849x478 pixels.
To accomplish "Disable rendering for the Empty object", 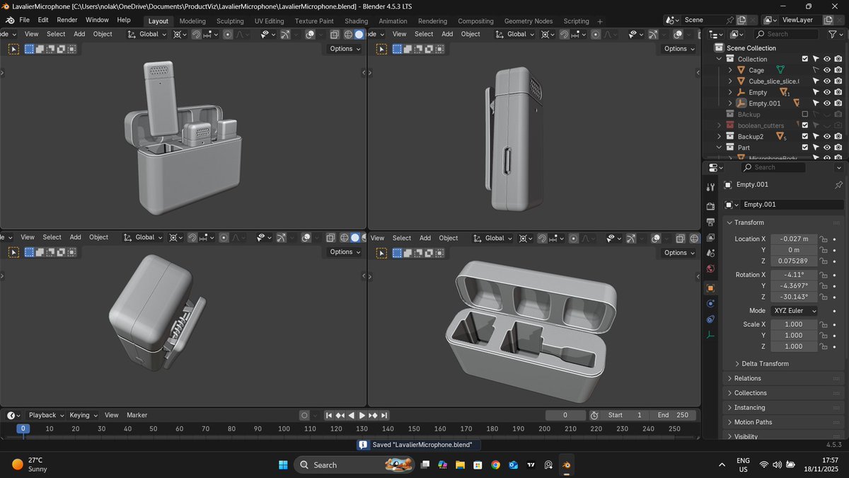I will pos(838,93).
